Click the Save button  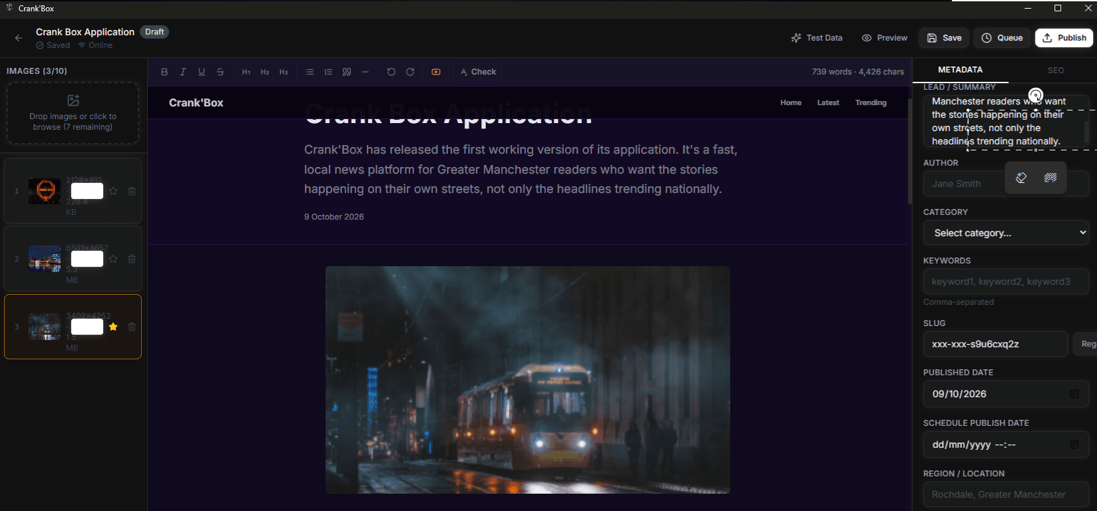(x=944, y=38)
